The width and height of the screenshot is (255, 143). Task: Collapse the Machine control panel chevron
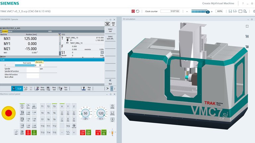click(107, 94)
